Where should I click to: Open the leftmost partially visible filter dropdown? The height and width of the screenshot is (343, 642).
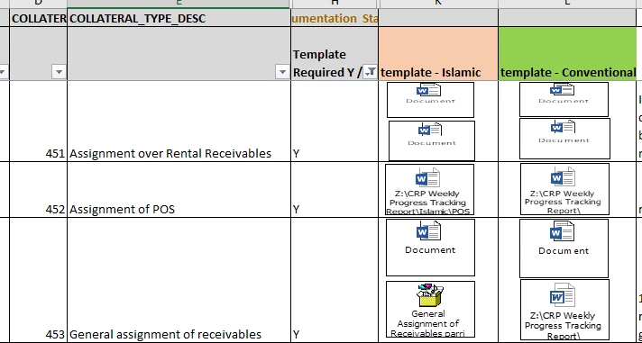pyautogui.click(x=3, y=72)
